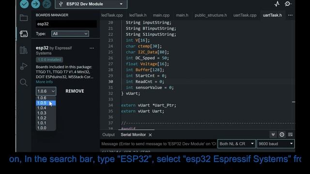Select the Boards Manager sidebar icon
The height and width of the screenshot is (174, 310).
point(24,34)
